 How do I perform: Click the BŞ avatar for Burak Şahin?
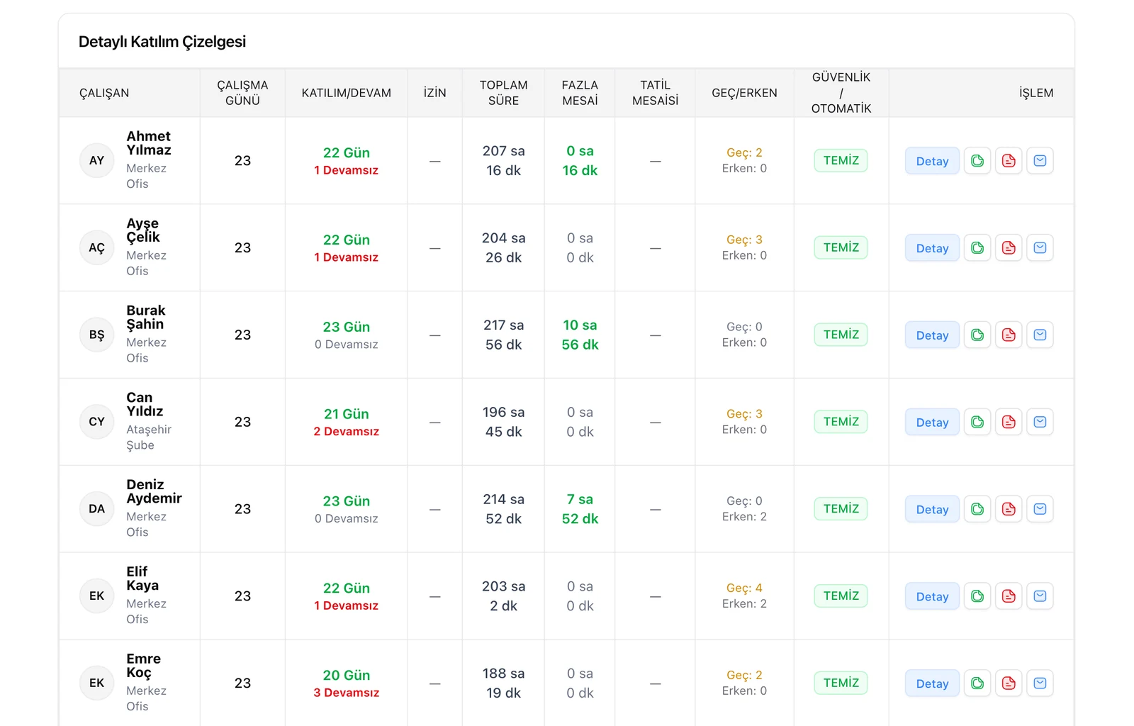pos(97,335)
